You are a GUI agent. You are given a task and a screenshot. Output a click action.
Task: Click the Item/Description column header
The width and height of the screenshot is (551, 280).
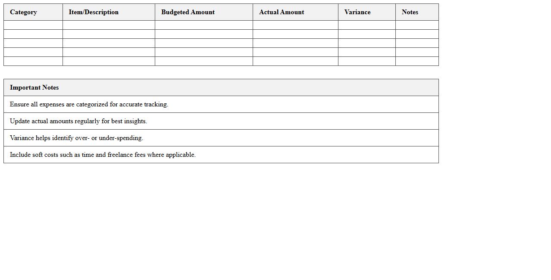(x=93, y=12)
